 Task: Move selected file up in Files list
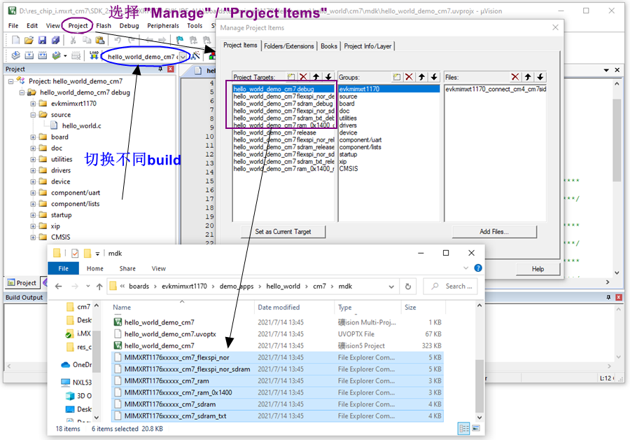[528, 77]
